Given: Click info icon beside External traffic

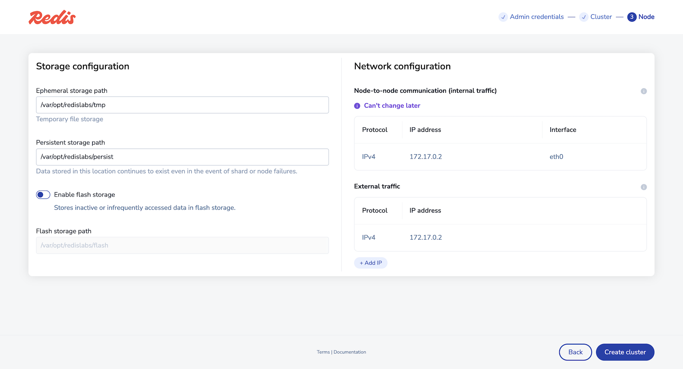Looking at the screenshot, I should click(643, 187).
